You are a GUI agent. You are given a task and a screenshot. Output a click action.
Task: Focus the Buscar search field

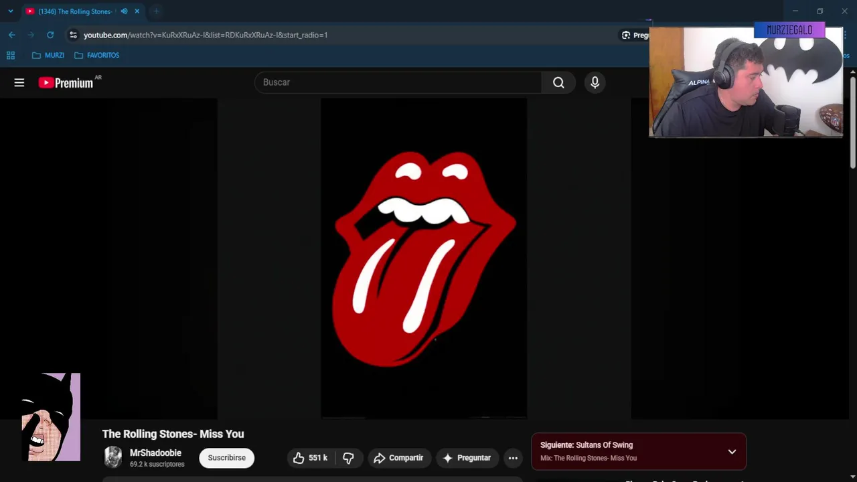pos(398,82)
